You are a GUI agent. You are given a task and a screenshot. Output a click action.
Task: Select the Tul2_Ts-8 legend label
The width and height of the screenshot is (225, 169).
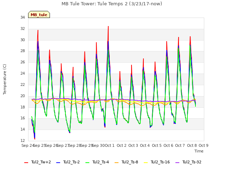click(130, 162)
